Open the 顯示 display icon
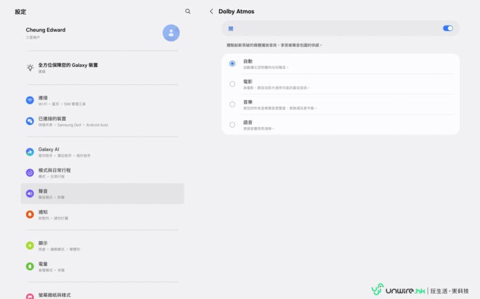The width and height of the screenshot is (480, 299). [30, 246]
